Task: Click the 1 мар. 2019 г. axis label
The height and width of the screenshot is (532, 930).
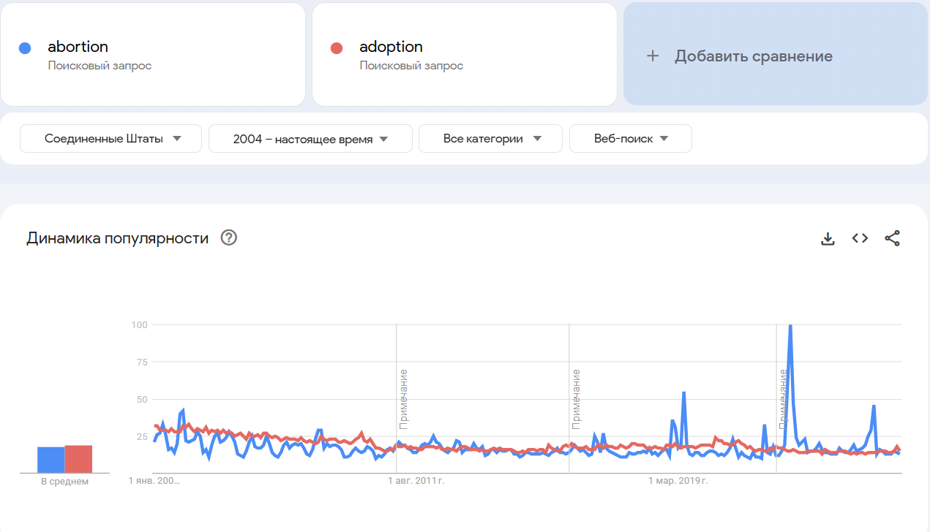Action: tap(678, 481)
